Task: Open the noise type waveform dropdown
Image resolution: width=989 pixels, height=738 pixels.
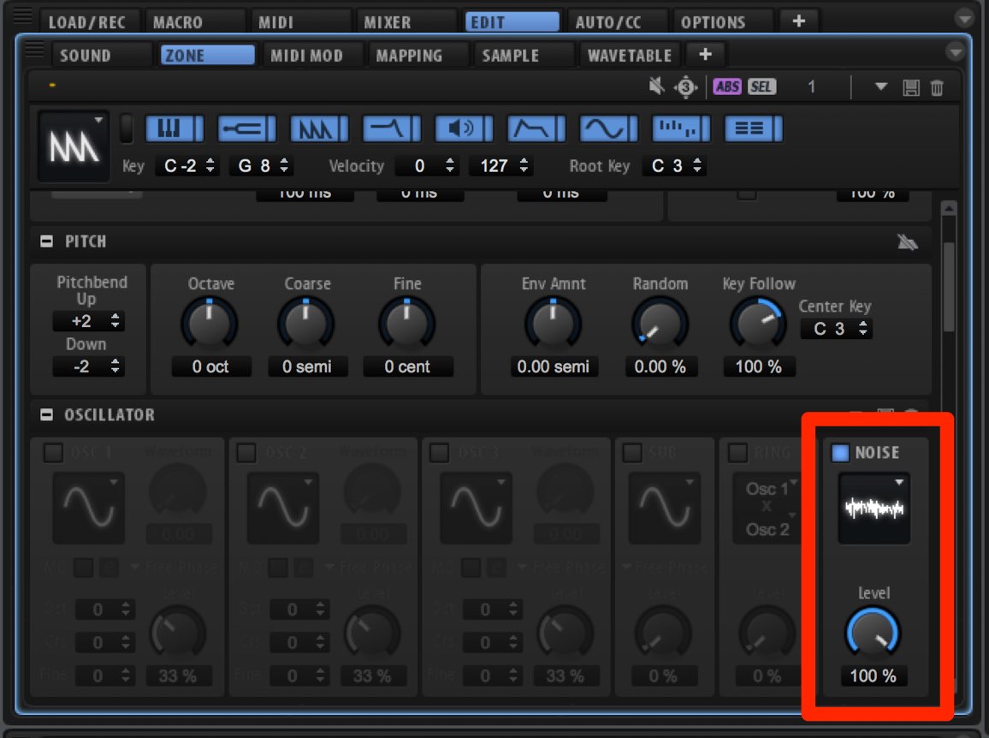Action: (x=874, y=509)
